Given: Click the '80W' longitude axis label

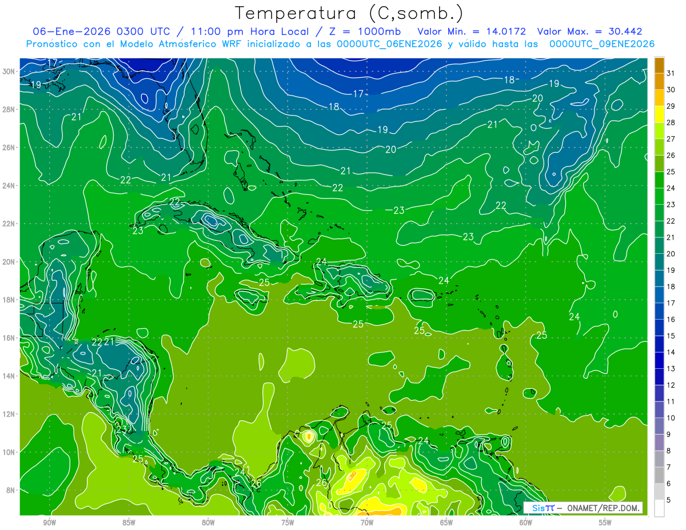Looking at the screenshot, I should (x=208, y=523).
